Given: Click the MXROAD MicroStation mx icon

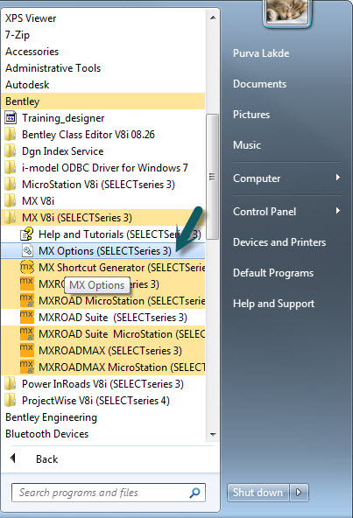Looking at the screenshot, I should click(27, 301).
